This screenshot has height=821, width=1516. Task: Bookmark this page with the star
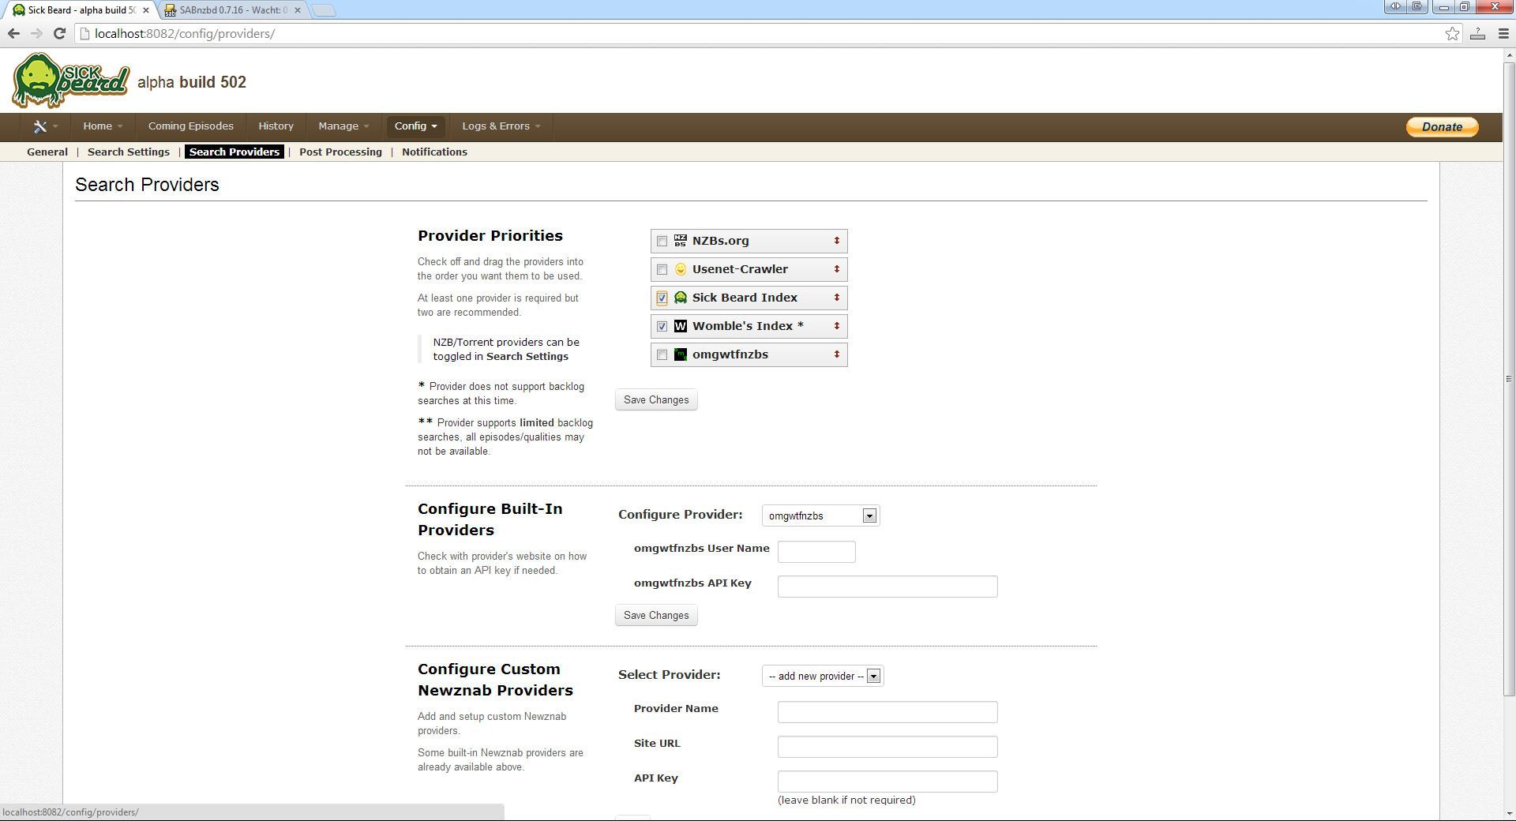[1452, 33]
